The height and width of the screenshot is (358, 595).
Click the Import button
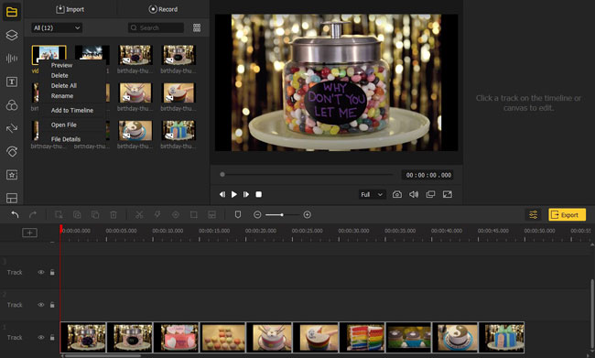pyautogui.click(x=70, y=9)
